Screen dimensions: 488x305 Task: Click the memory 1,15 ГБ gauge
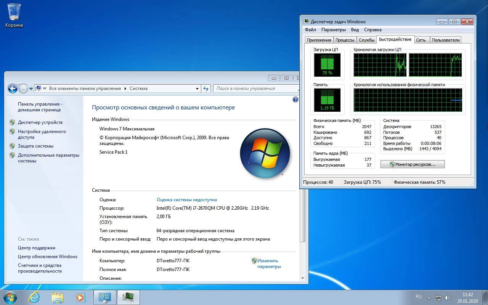tap(327, 100)
